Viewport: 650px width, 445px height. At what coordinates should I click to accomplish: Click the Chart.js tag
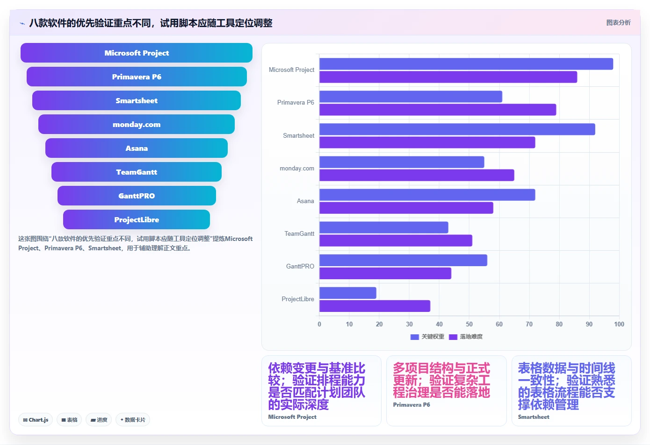[x=36, y=420]
